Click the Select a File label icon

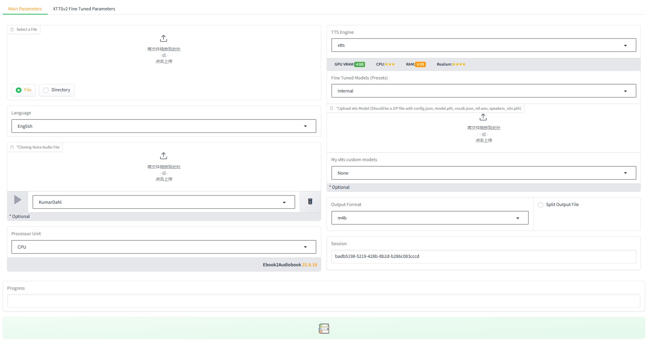[12, 30]
